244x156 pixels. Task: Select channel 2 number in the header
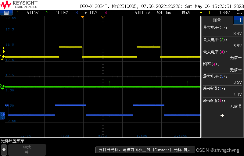click(47, 12)
